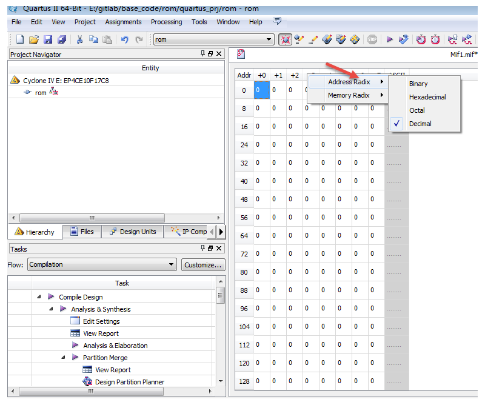Image resolution: width=485 pixels, height=405 pixels.
Task: Select Cyclone IV E: EP4CE10F17C8 device
Action: [x=65, y=81]
